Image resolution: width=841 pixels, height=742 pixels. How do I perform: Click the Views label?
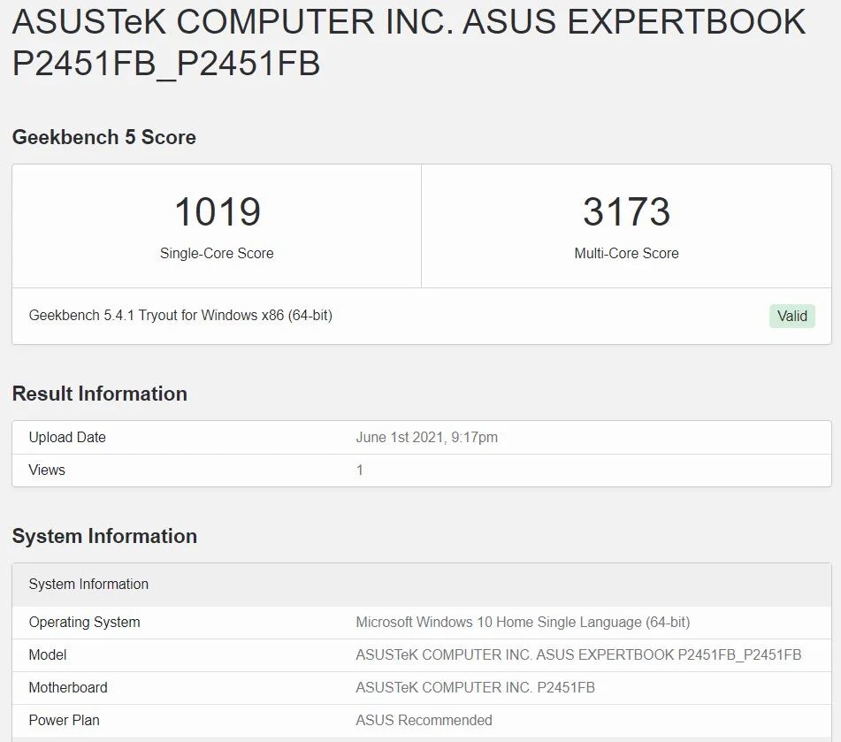(47, 470)
